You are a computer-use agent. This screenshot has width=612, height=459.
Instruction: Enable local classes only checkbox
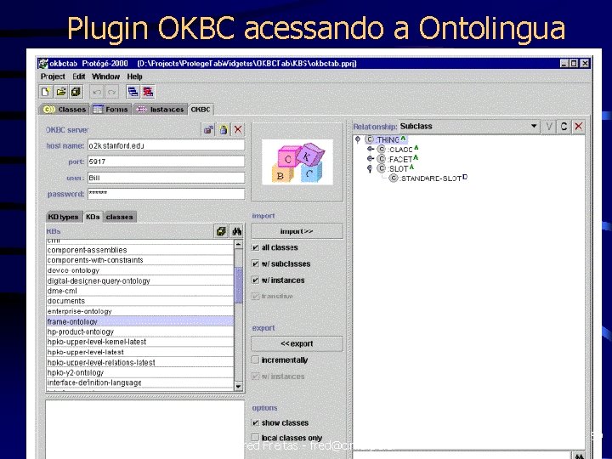pyautogui.click(x=255, y=438)
